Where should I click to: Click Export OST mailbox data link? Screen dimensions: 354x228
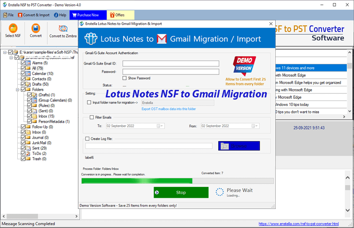tap(169, 109)
